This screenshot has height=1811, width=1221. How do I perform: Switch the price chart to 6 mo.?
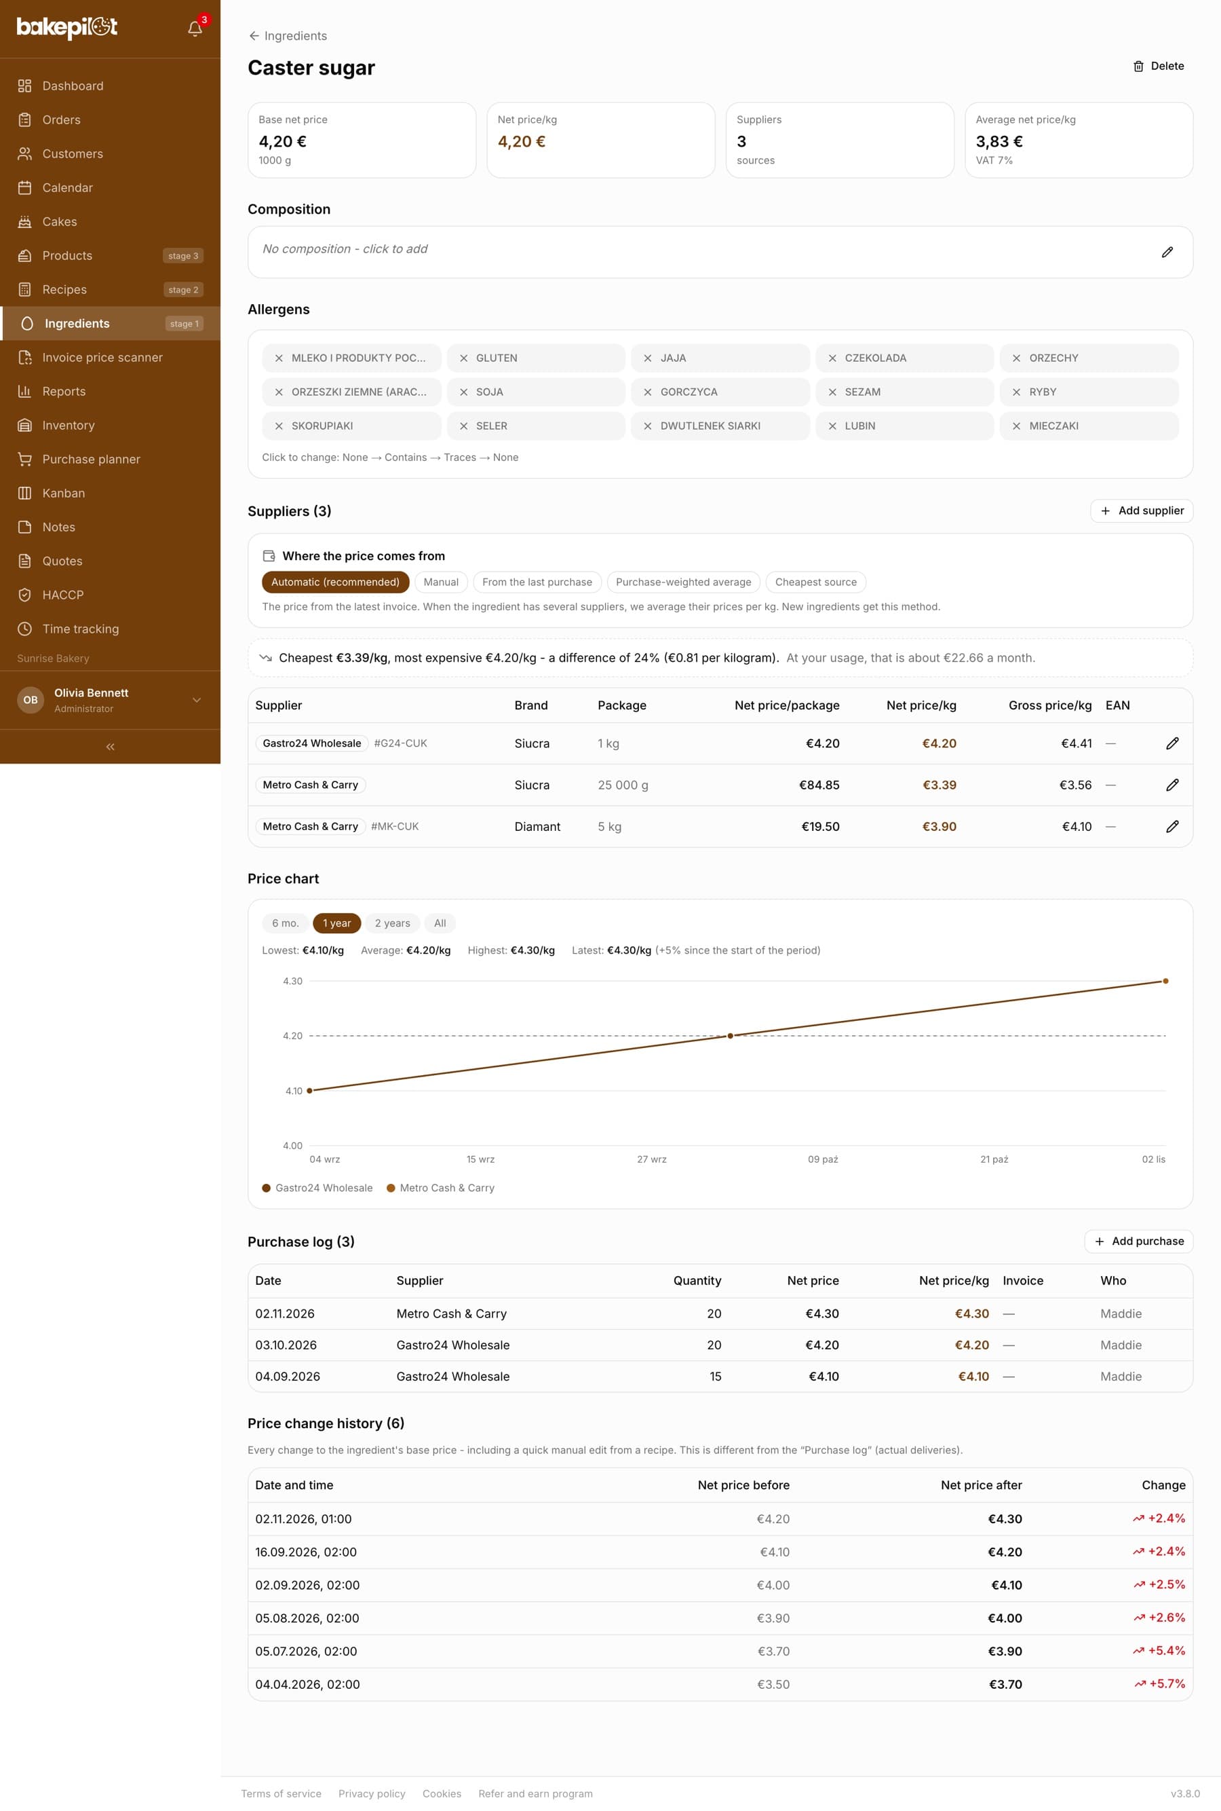285,923
